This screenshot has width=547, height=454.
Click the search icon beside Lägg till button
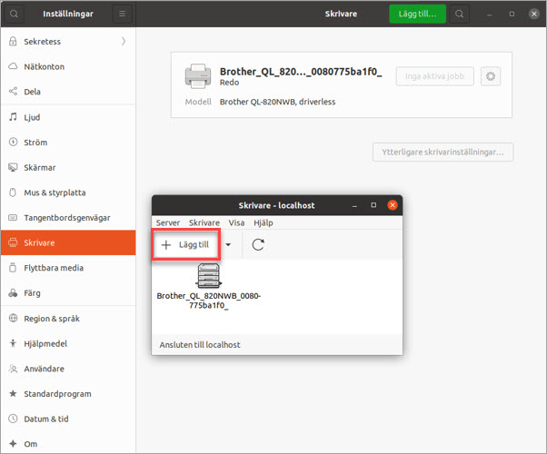coord(460,15)
